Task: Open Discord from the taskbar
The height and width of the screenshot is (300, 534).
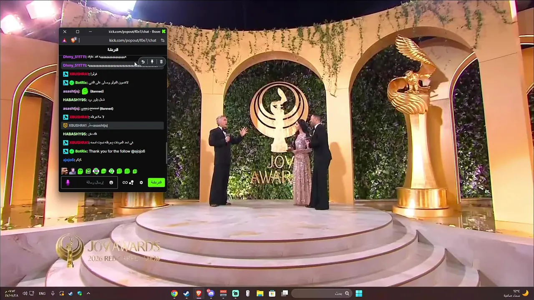Action: pos(211,293)
